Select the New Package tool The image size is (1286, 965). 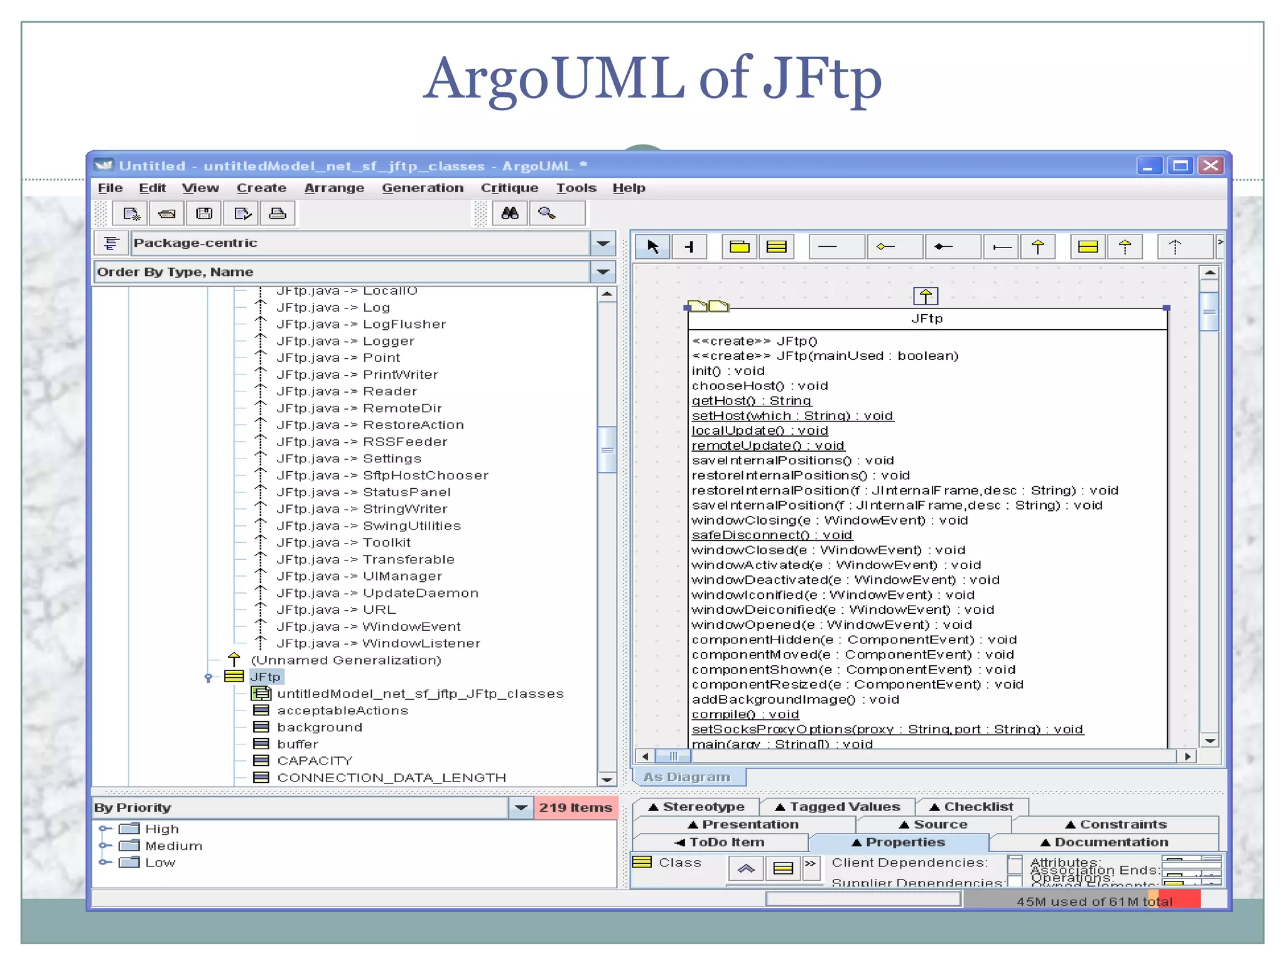click(740, 247)
